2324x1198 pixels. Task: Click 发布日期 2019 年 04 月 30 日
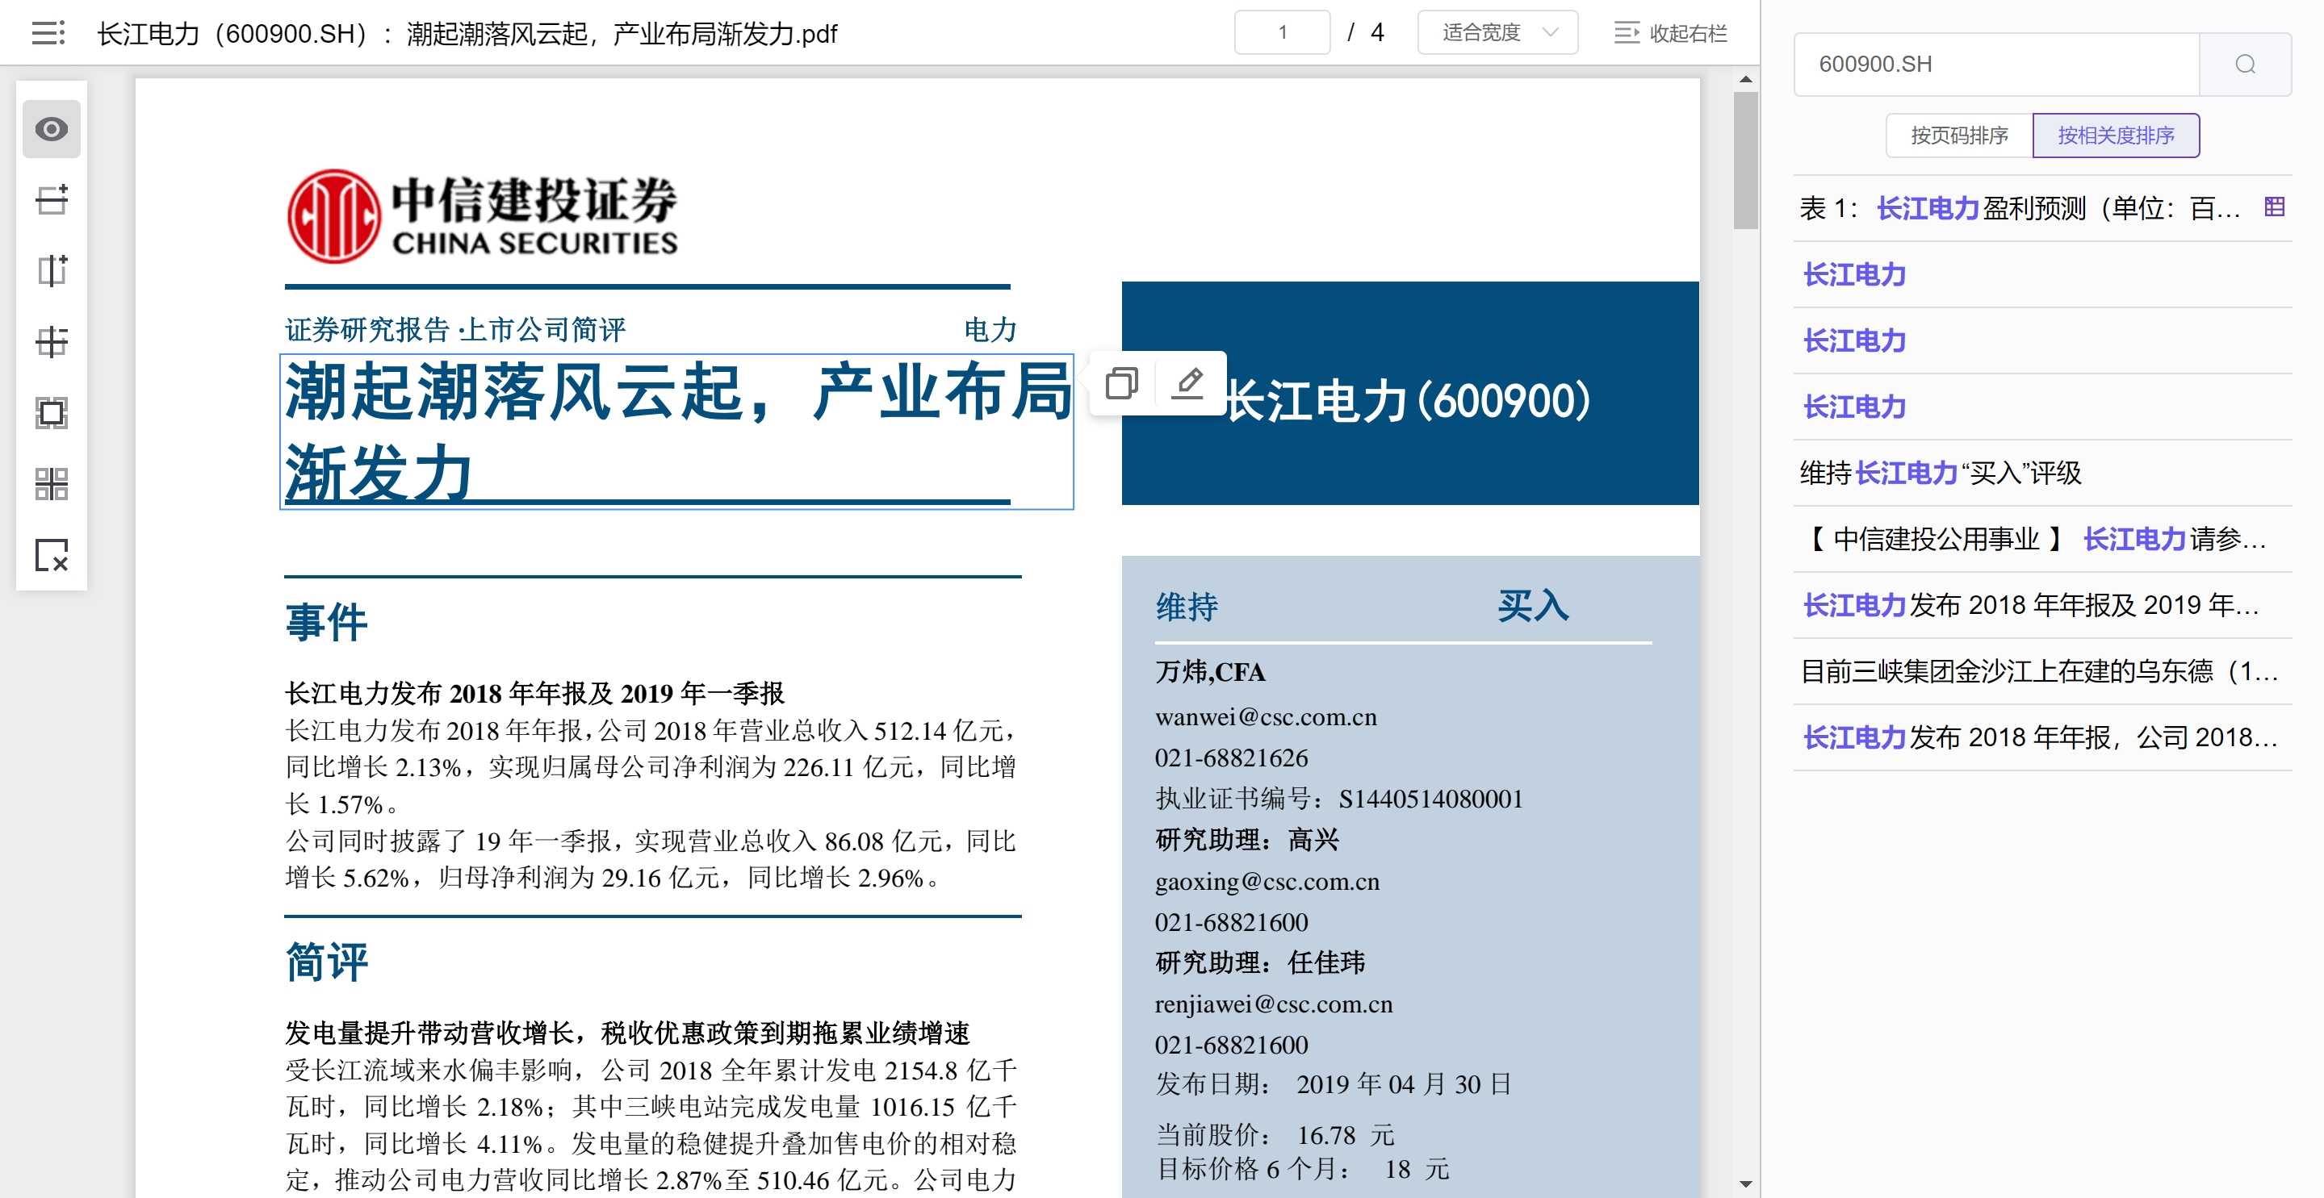(x=1334, y=1084)
